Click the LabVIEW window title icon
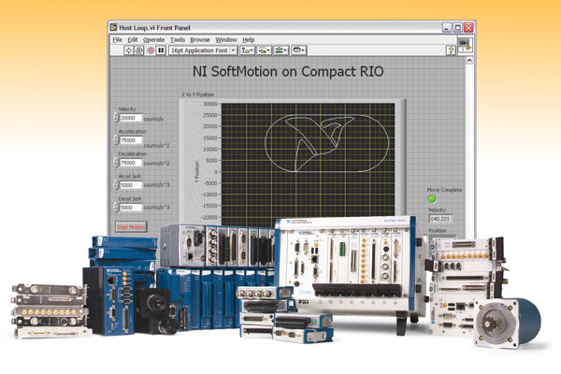The image size is (561, 374). (x=113, y=28)
